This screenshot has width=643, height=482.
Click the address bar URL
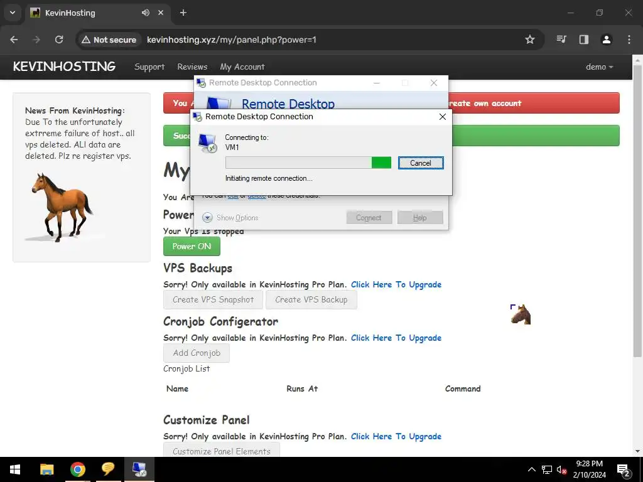point(232,40)
